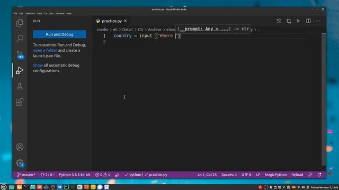Click the errors and warnings count in status bar
Image resolution: width=339 pixels, height=190 pixels.
[103, 175]
